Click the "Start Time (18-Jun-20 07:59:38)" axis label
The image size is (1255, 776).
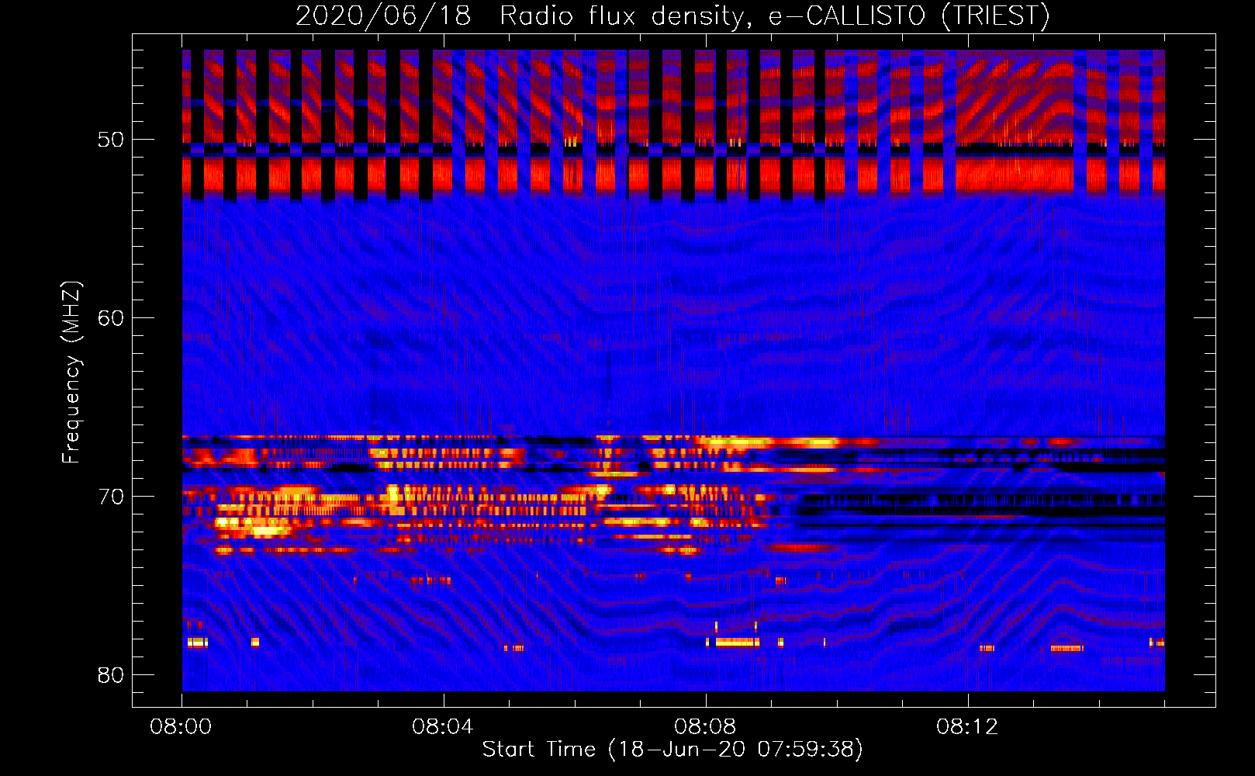(x=672, y=750)
